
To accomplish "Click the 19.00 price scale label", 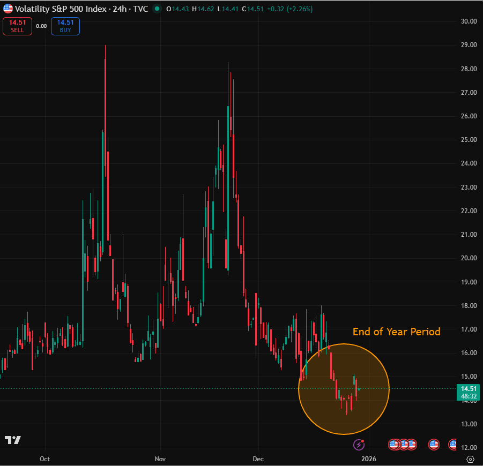I will [469, 282].
